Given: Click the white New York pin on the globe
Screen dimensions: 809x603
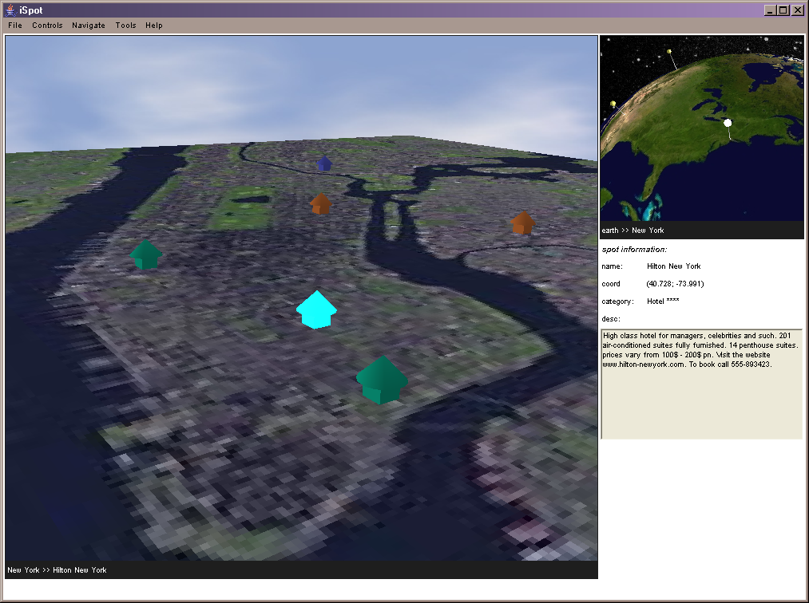Looking at the screenshot, I should click(x=728, y=123).
